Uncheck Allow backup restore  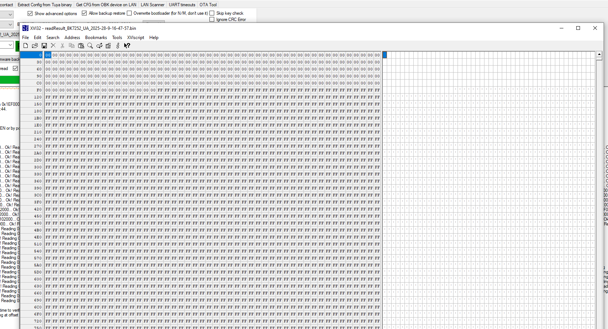tap(84, 13)
